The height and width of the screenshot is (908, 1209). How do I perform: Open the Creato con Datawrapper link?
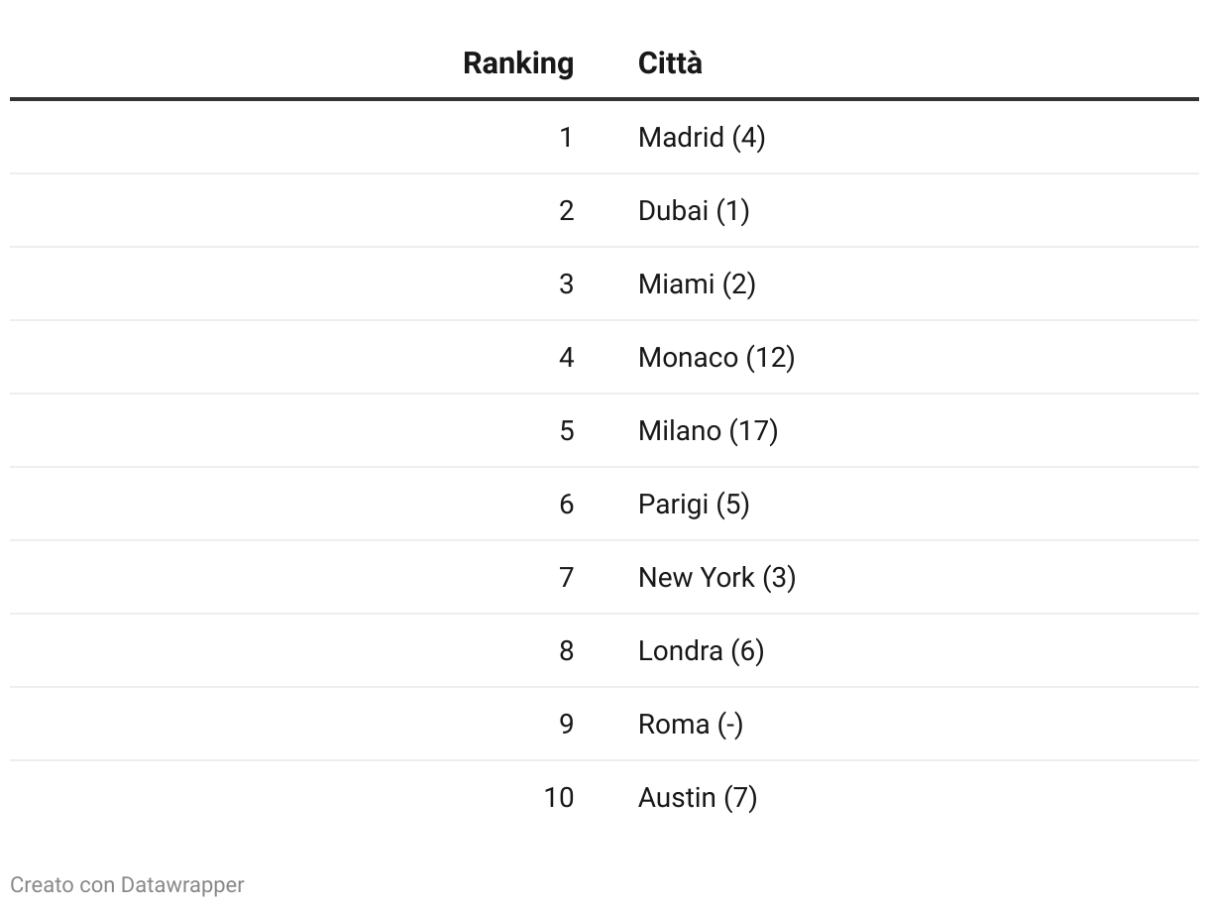coord(127,884)
